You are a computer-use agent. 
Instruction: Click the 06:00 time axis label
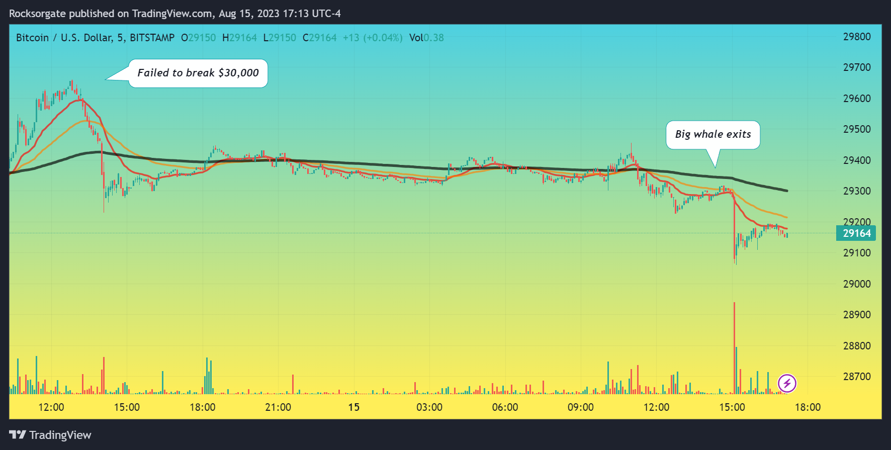tap(505, 407)
